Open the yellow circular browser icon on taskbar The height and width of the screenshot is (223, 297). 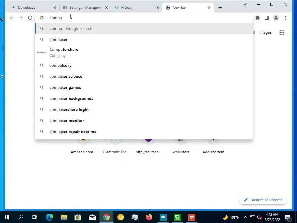click(x=120, y=217)
